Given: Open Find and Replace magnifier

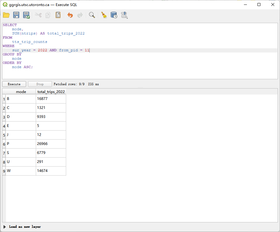Looking at the screenshot, I should (92, 15).
